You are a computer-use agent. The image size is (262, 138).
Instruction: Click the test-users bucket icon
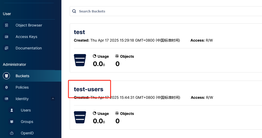80,117
